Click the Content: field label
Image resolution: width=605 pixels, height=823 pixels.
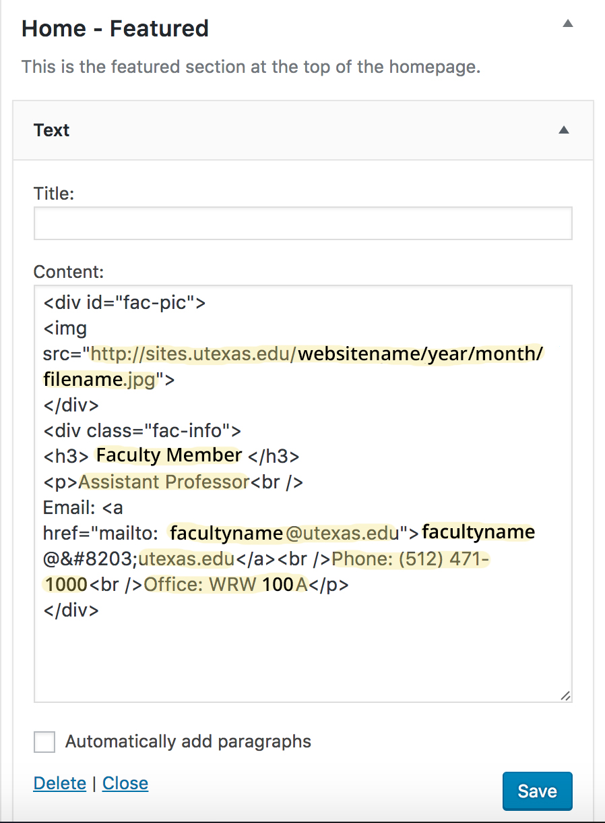[69, 272]
